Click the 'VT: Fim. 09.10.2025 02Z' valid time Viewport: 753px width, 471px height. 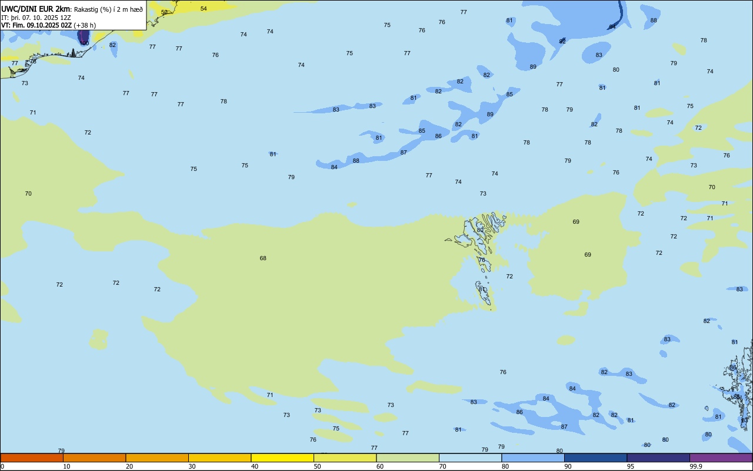click(36, 25)
